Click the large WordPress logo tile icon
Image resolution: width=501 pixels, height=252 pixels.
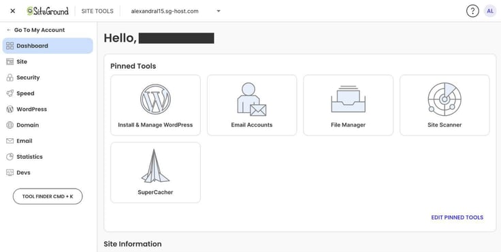pyautogui.click(x=155, y=99)
